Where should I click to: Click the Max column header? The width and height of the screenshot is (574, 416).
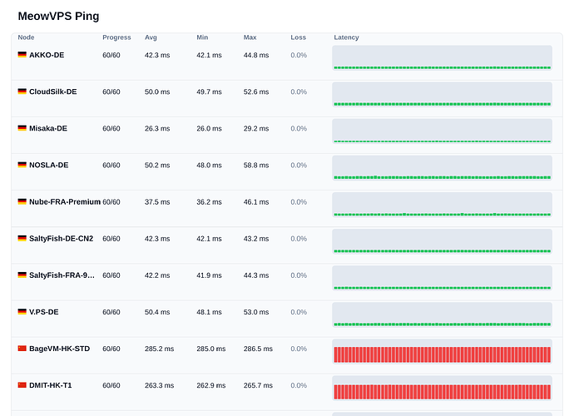click(250, 37)
